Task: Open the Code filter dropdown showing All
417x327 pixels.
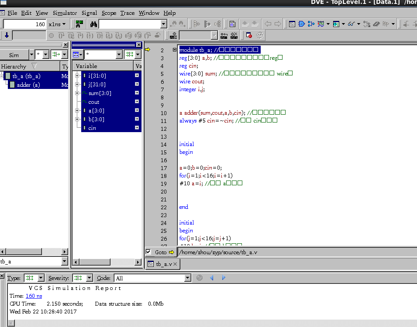Action: pyautogui.click(x=188, y=278)
